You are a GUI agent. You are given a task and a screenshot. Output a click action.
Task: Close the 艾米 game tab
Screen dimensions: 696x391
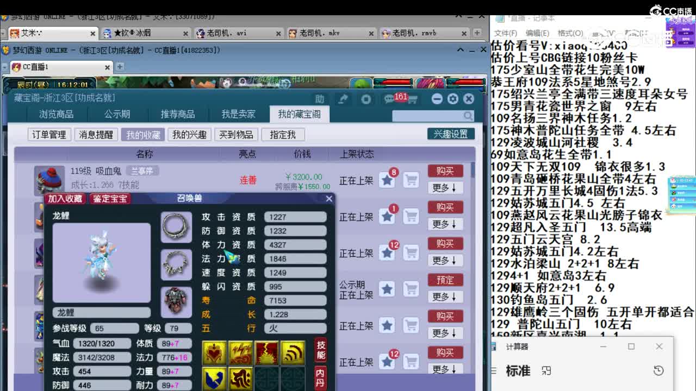click(92, 33)
